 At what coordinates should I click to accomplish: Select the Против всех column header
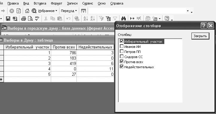click(64, 47)
